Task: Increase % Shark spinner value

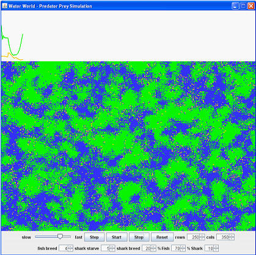Action: [216, 247]
